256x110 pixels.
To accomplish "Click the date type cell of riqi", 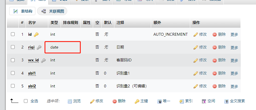I will pos(54,47).
